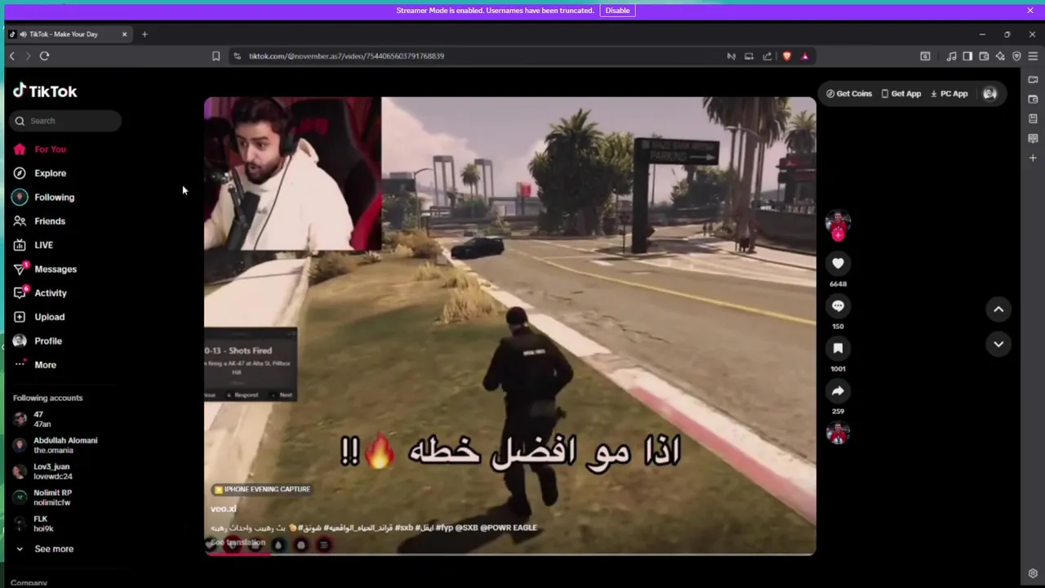Click the share page icon in address bar

[x=767, y=56]
